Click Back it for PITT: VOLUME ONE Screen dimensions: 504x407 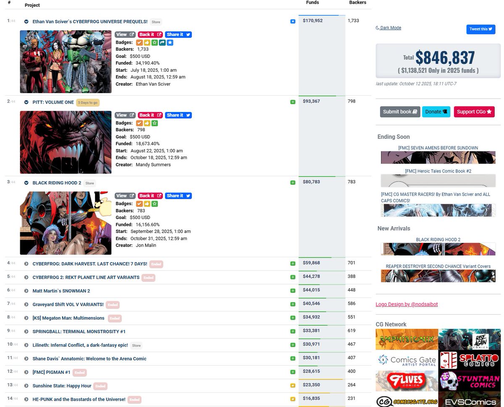(x=150, y=115)
